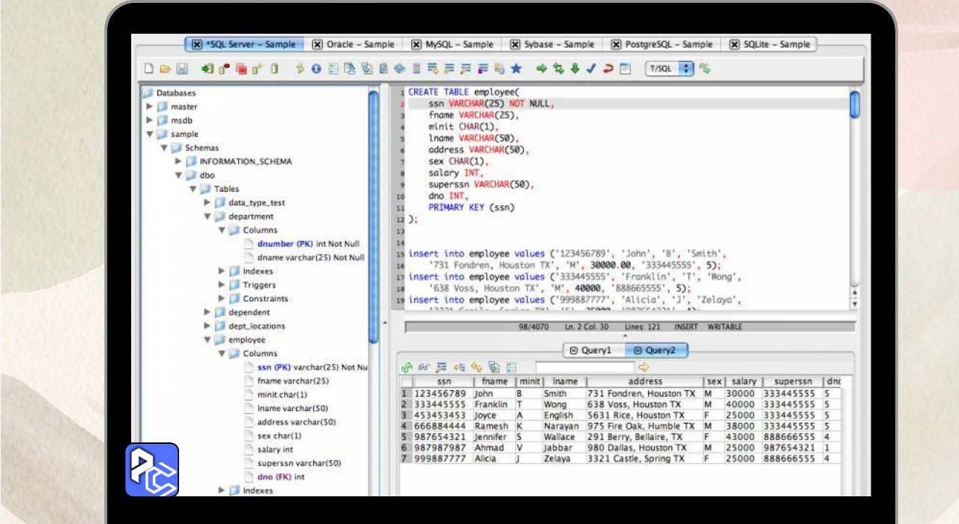
Task: Click the green refresh icon above results grid
Action: 407,367
